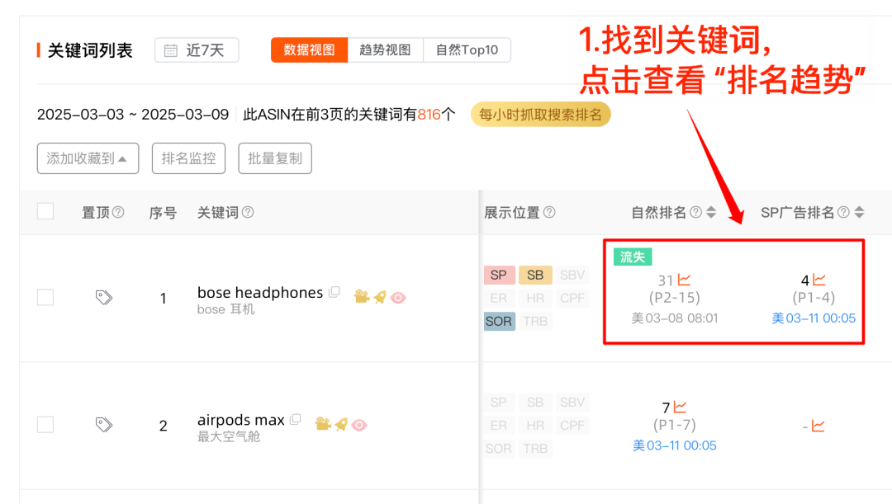Click the eye monitor icon for airpods max
This screenshot has height=504, width=892.
point(359,425)
